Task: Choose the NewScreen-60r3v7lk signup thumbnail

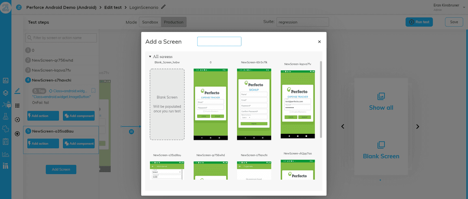Action: point(254,104)
